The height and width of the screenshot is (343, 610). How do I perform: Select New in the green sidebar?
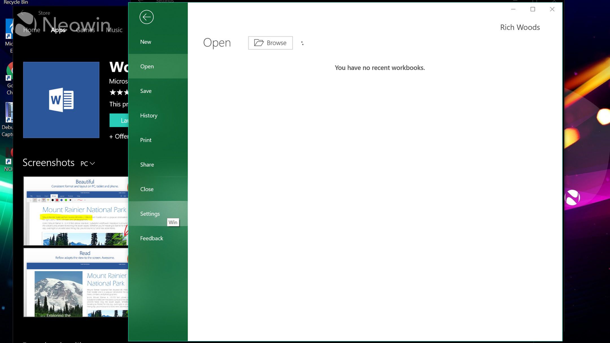146,42
